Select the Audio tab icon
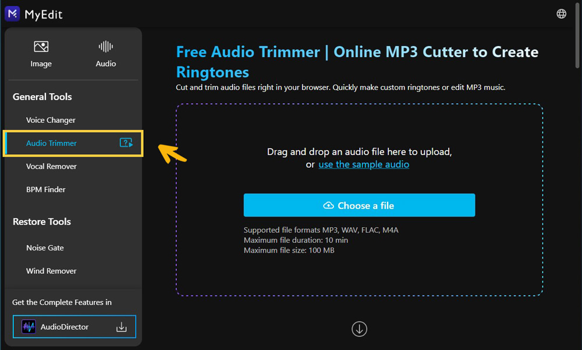This screenshot has width=582, height=350. (x=105, y=47)
